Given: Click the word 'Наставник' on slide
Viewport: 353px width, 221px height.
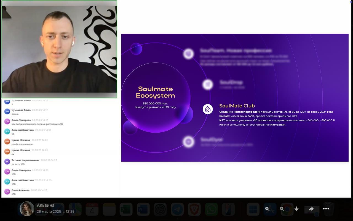Looking at the screenshot, I should pos(278,125).
